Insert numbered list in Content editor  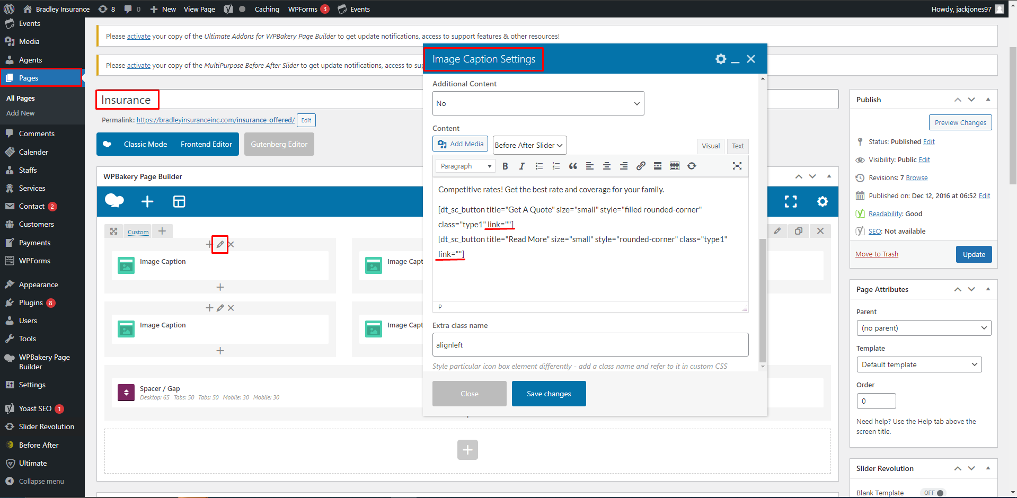(556, 166)
